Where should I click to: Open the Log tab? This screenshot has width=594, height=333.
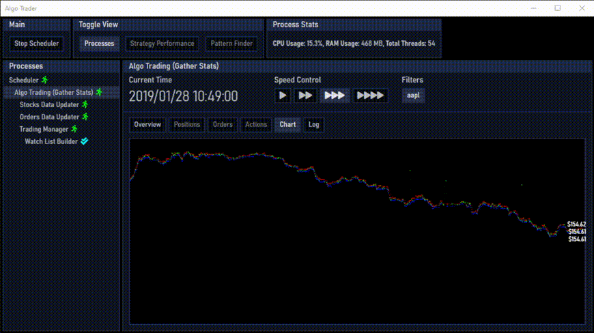(x=313, y=124)
